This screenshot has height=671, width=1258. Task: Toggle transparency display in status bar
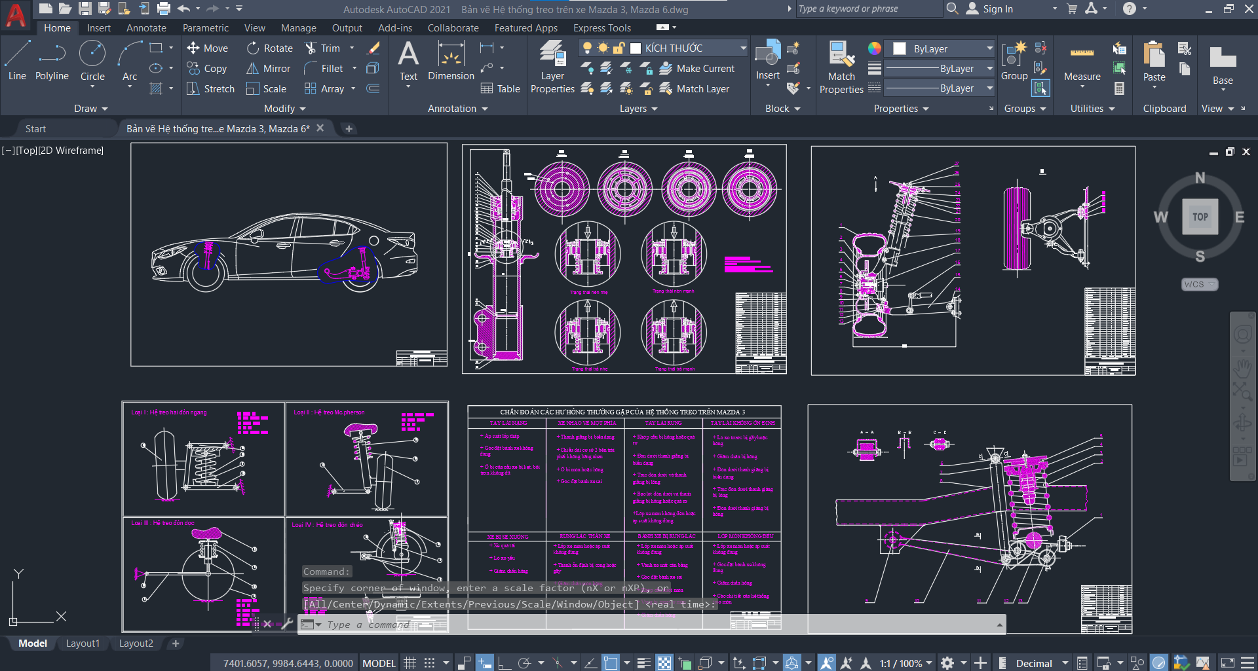click(664, 663)
